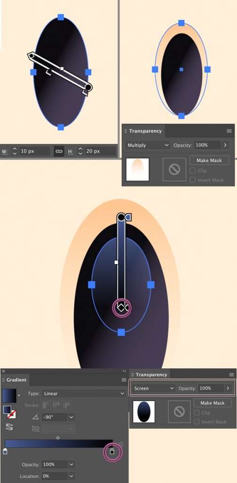Click the width stepper arrows beside W
The height and width of the screenshot is (483, 237).
click(15, 151)
